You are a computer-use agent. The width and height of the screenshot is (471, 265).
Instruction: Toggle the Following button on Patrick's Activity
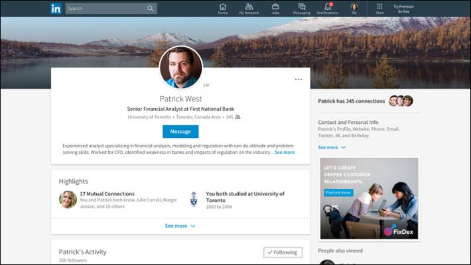click(x=283, y=252)
